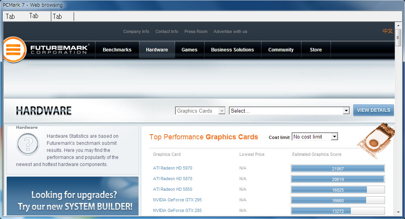Click the vertical scrollbar thumb
This screenshot has height=219, width=405.
point(398,37)
